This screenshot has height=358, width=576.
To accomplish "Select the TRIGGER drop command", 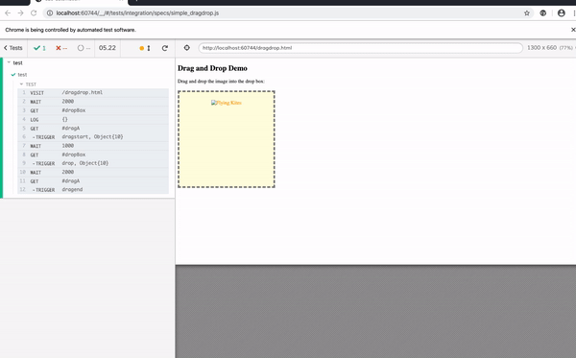I will (x=93, y=163).
